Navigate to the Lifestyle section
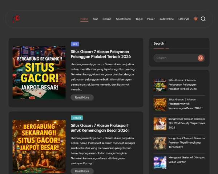Image resolution: width=218 pixels, height=174 pixels. [184, 19]
